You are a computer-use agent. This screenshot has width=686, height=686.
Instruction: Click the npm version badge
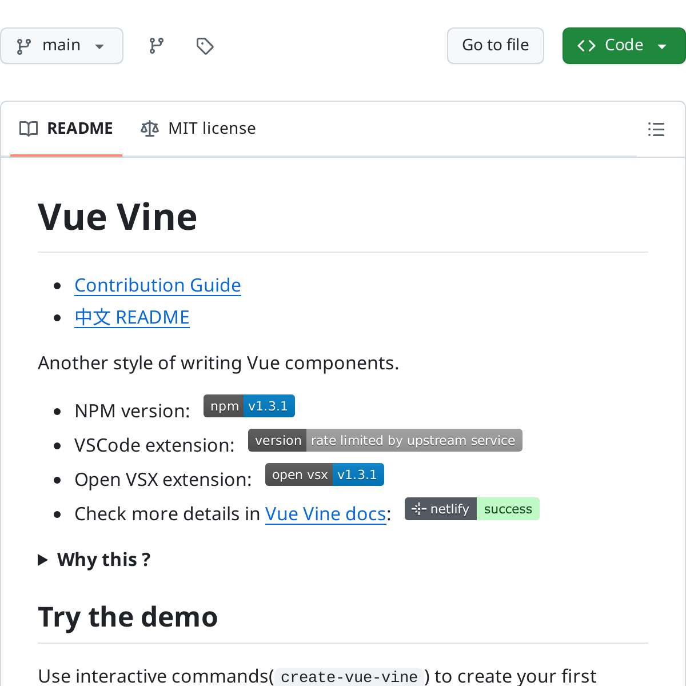click(249, 406)
